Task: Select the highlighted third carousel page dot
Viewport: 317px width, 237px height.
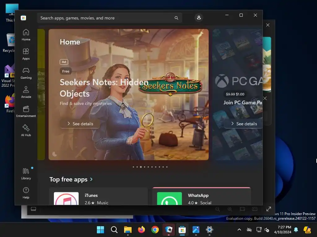Action: [x=141, y=167]
